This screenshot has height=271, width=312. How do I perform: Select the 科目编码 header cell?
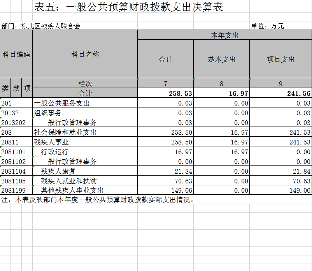coord(16,54)
